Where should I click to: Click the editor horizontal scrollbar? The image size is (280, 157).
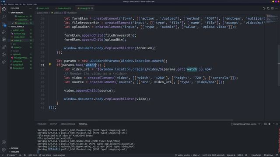(140, 120)
